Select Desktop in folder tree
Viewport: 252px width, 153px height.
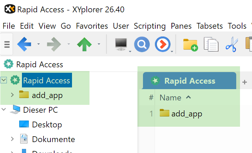point(47,125)
